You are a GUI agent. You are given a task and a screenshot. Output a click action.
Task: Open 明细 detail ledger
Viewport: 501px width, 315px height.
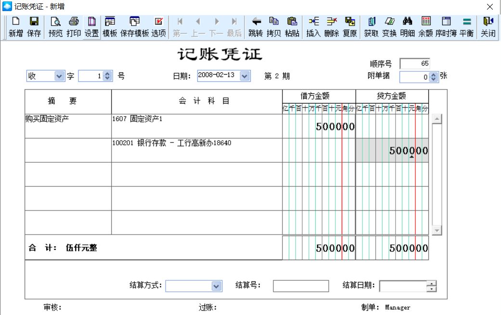(x=407, y=27)
